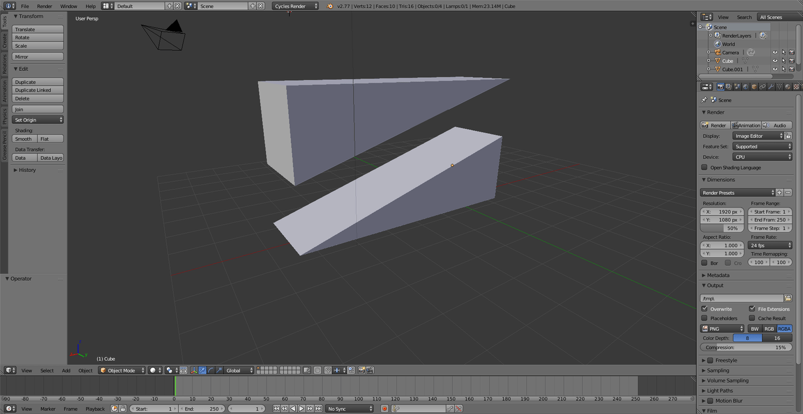
Task: Click the play animation forward button
Action: [x=301, y=409]
